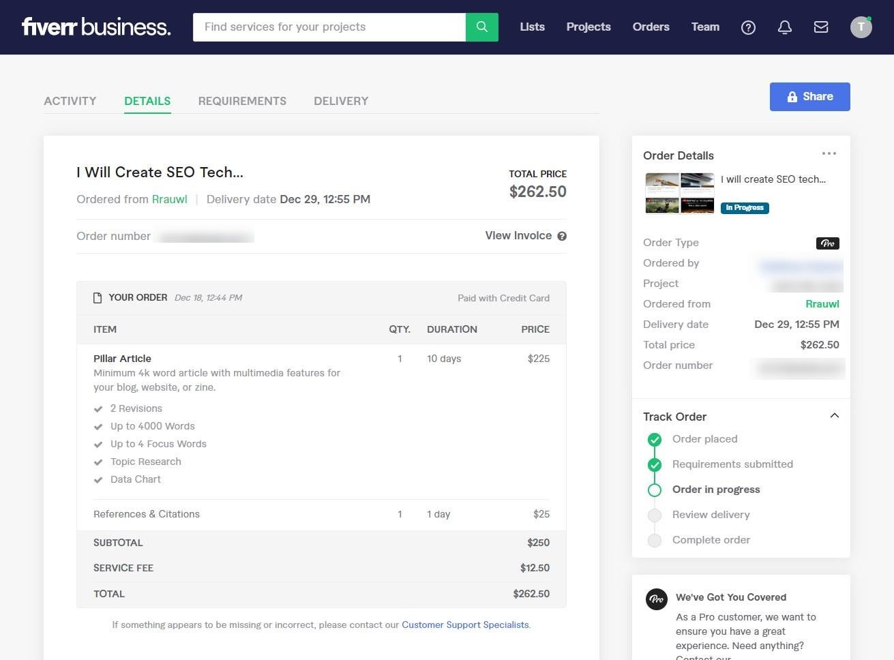The width and height of the screenshot is (894, 660).
Task: Click the View Invoice link
Action: (518, 235)
